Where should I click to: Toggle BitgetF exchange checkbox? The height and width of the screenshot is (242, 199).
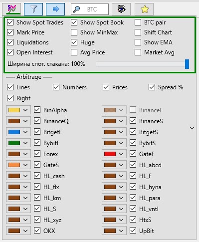[x=37, y=132]
